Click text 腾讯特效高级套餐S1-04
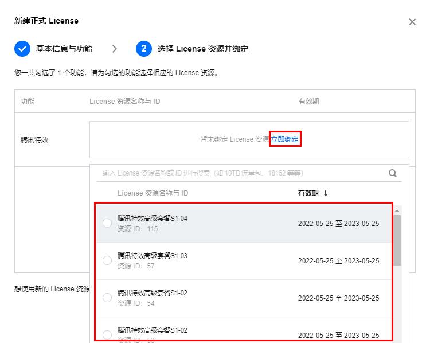 click(153, 219)
